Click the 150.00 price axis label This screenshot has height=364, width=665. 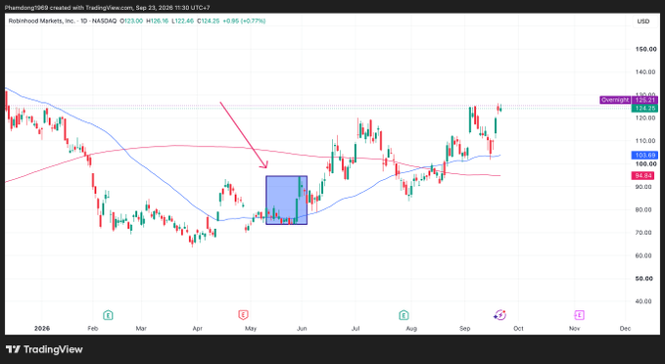click(x=646, y=49)
